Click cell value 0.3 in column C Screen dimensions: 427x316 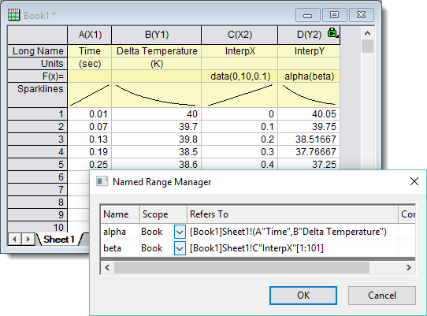239,151
